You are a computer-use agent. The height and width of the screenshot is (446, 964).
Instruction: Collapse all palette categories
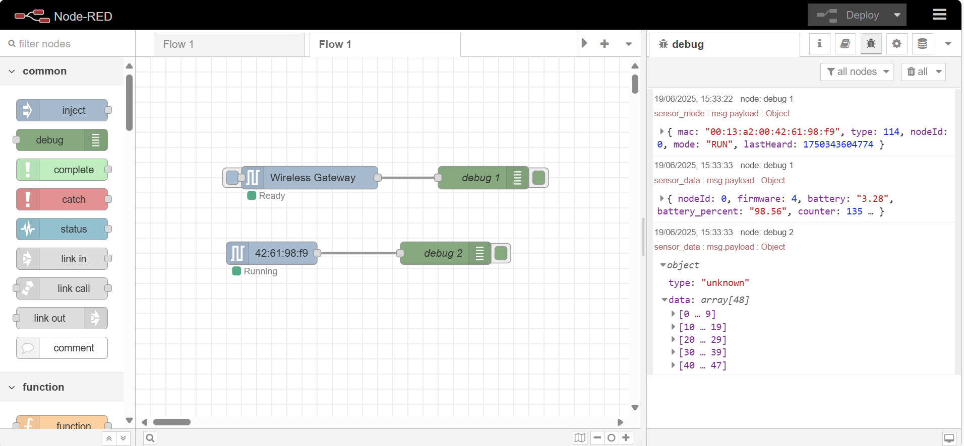coord(109,438)
